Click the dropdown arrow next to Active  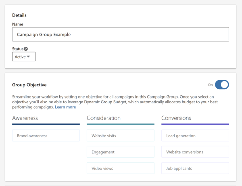click(29, 57)
